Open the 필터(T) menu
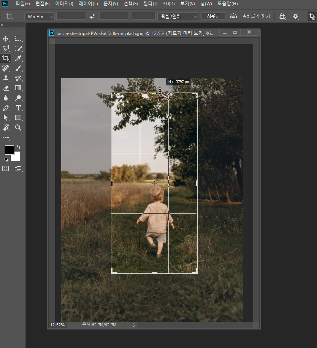317x348 pixels. pyautogui.click(x=151, y=4)
